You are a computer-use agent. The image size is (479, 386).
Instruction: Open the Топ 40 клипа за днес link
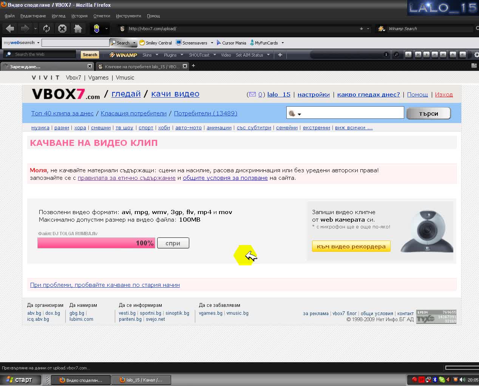62,113
